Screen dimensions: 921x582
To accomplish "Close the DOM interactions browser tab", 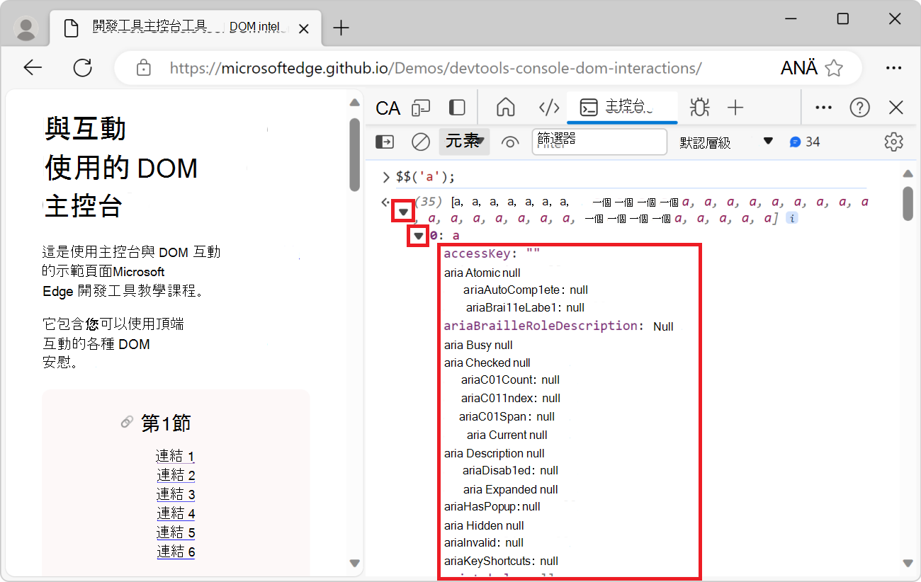I will (304, 28).
